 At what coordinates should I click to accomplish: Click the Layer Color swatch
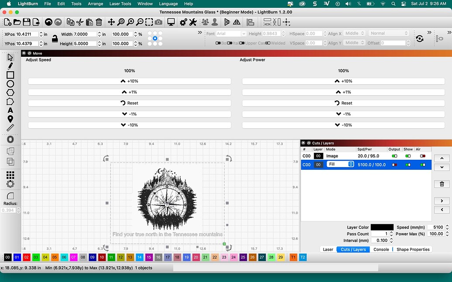click(x=382, y=227)
